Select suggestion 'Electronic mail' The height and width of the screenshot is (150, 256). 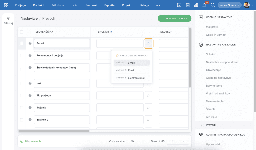tap(136, 78)
